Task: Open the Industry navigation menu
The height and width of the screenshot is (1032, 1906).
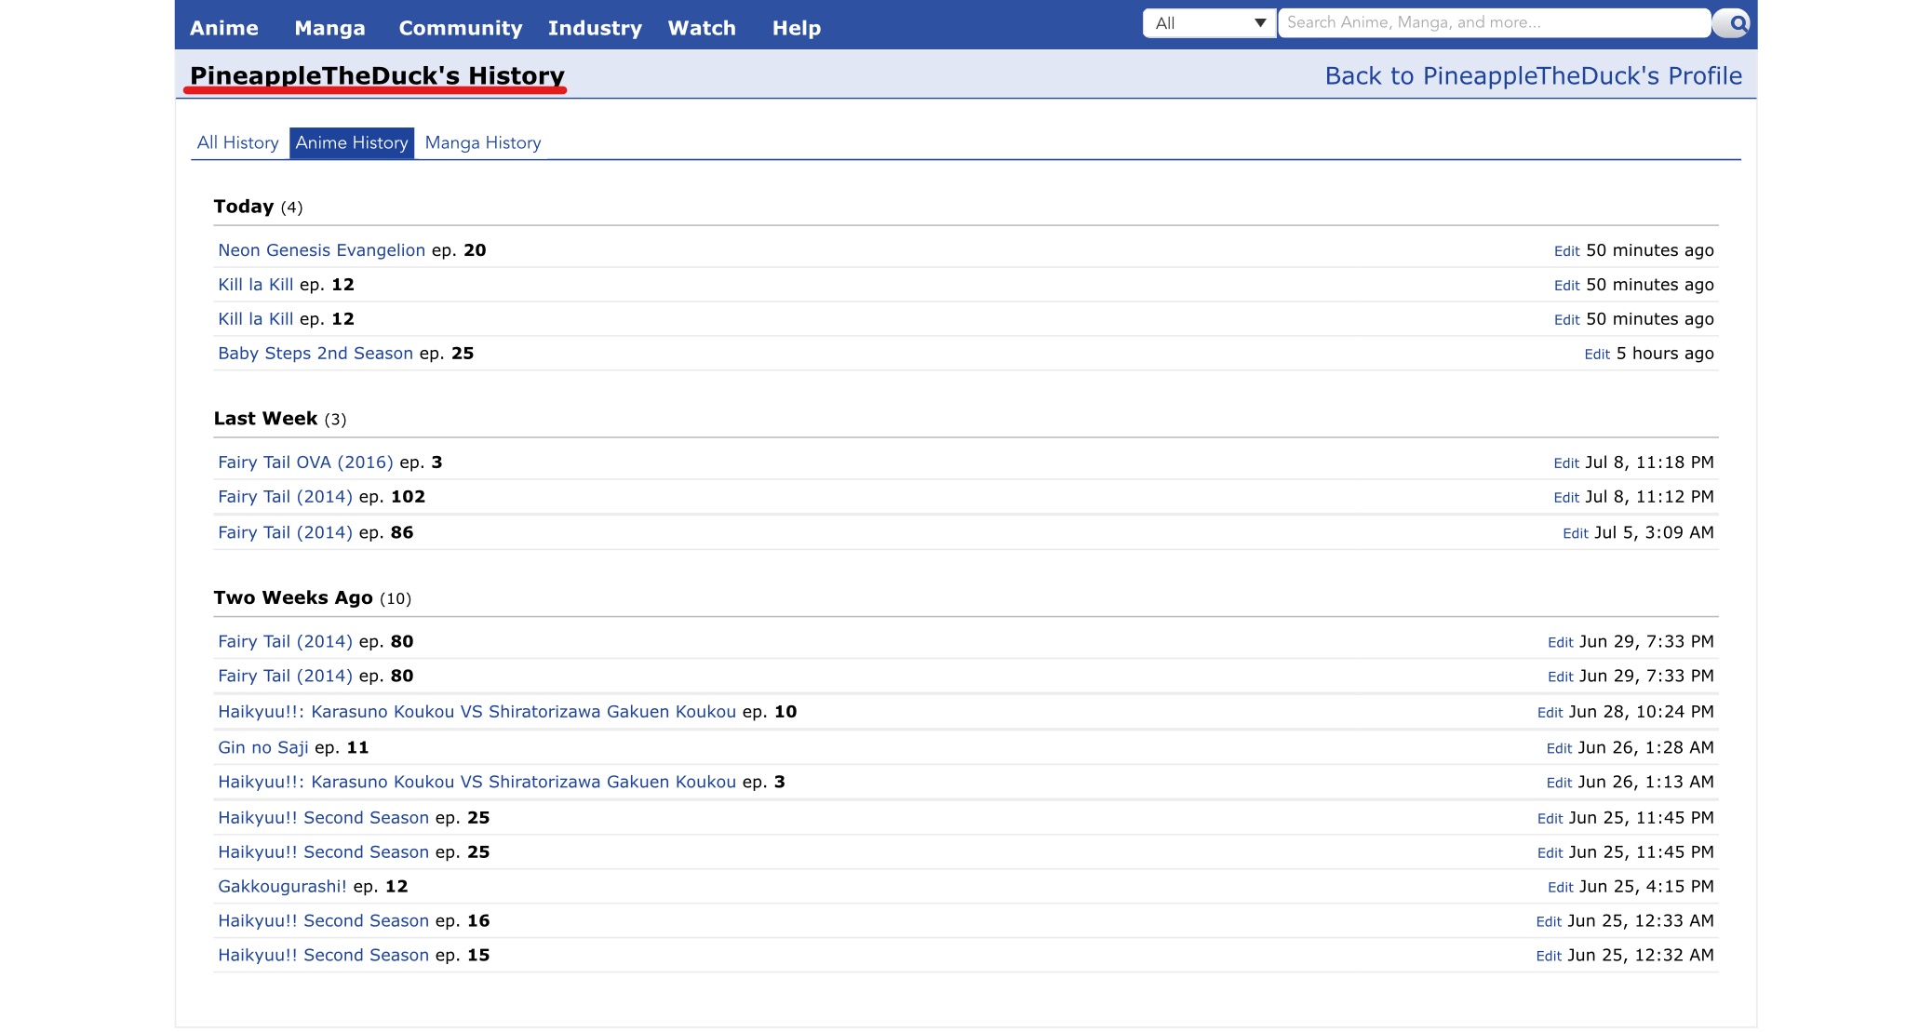Action: pyautogui.click(x=595, y=28)
